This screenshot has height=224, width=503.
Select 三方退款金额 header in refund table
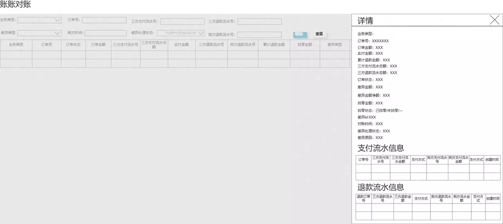(403, 199)
